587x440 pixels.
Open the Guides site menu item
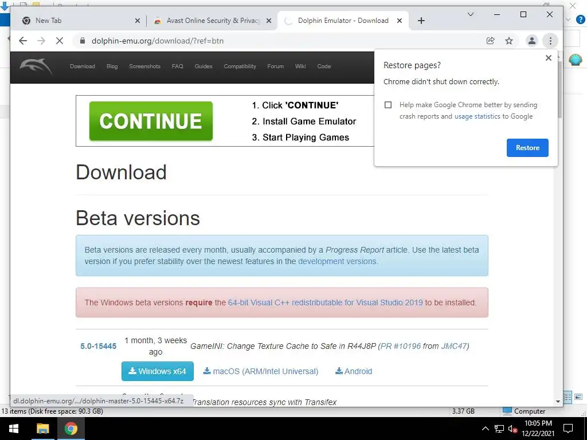point(204,66)
